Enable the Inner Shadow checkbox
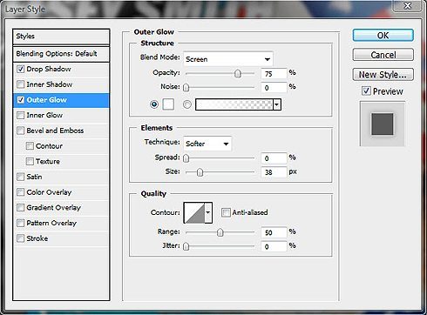The image size is (427, 315). tap(20, 84)
